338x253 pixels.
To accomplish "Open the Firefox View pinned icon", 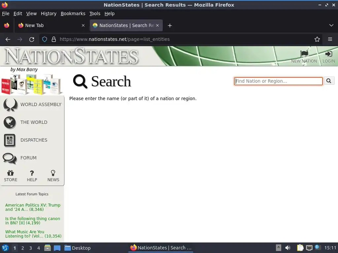I will [7, 25].
